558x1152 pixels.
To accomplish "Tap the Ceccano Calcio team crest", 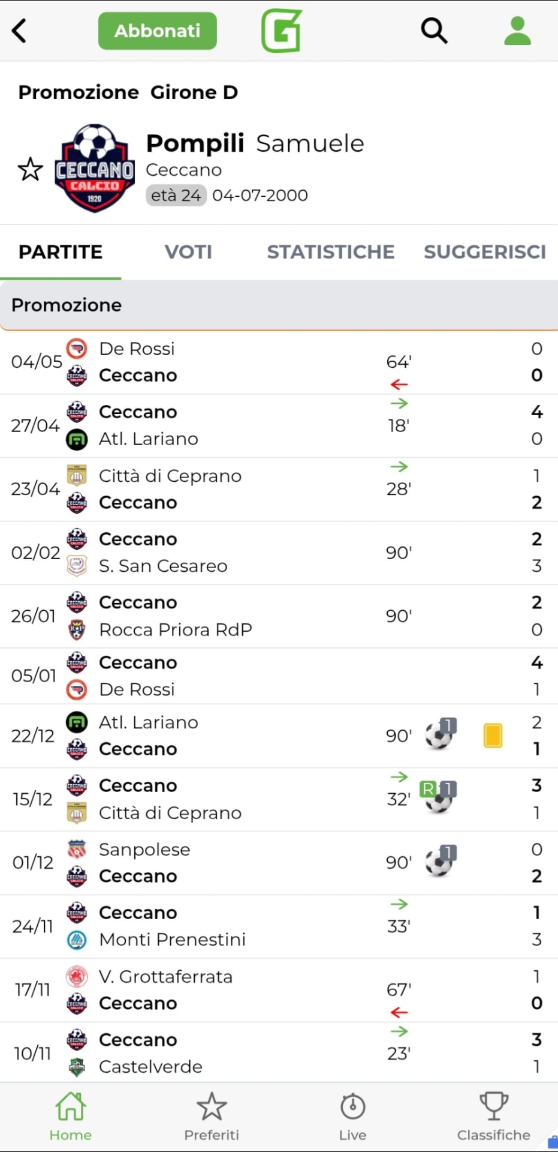I will [95, 168].
